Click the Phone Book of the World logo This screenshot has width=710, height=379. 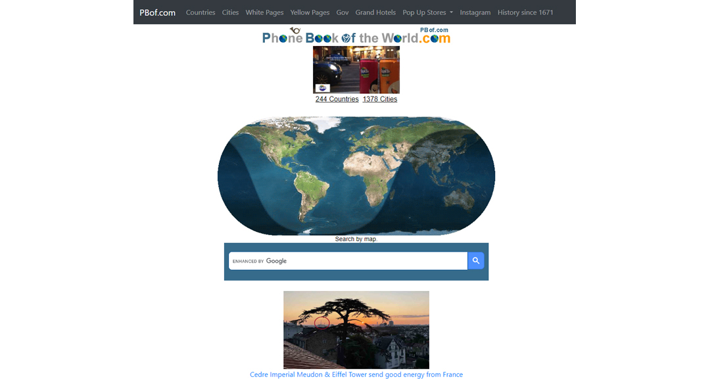pyautogui.click(x=356, y=37)
